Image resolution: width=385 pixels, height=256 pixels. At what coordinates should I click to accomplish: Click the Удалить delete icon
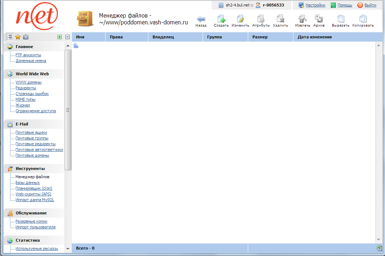point(280,19)
